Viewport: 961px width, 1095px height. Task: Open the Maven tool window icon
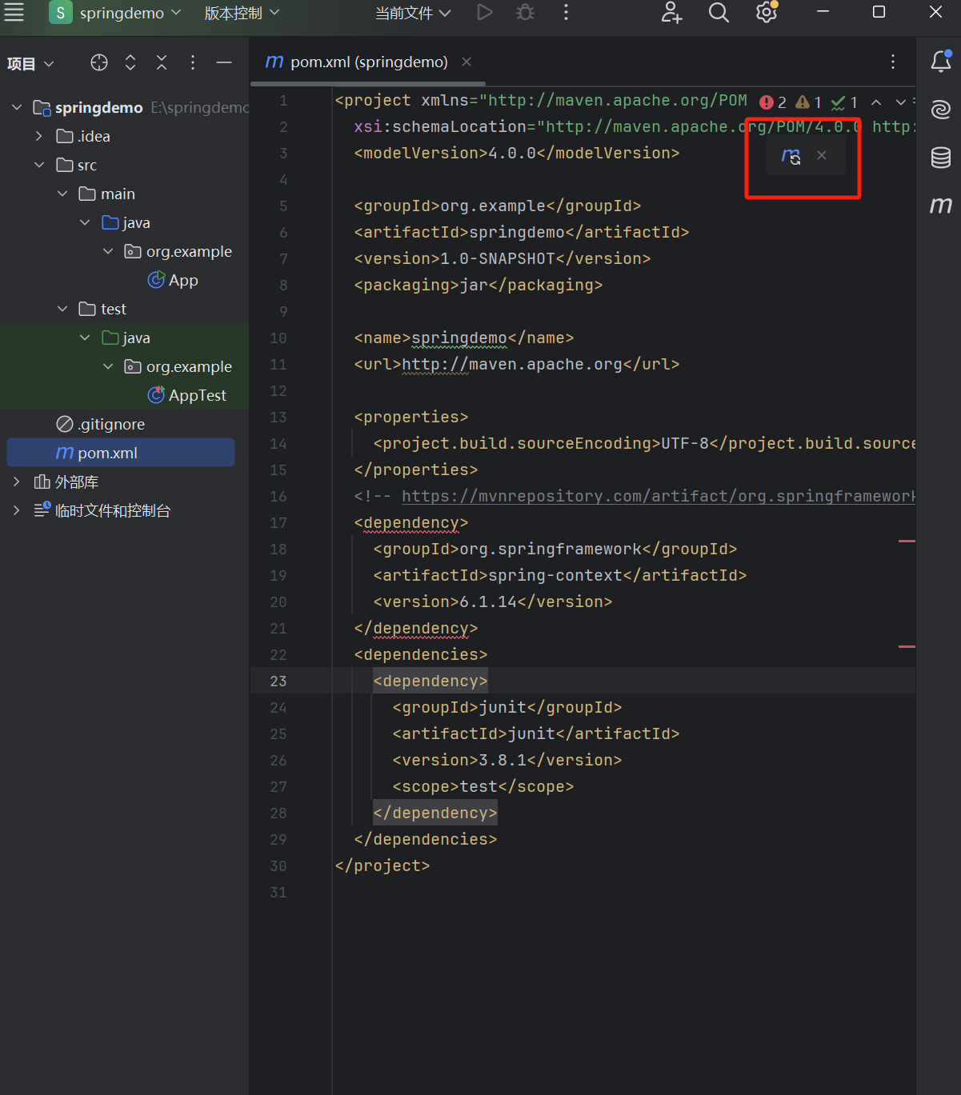(x=941, y=206)
